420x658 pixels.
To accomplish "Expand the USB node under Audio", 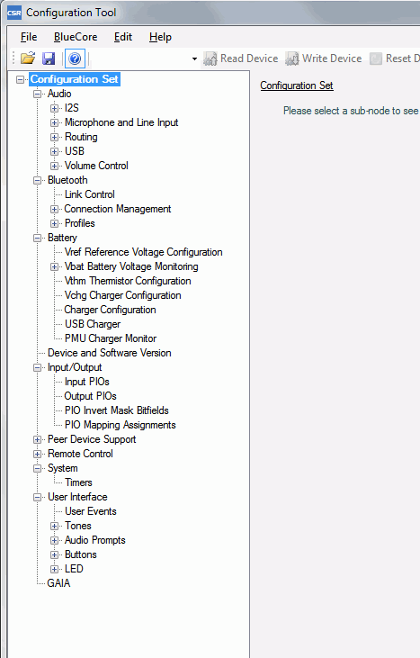I will [x=55, y=151].
